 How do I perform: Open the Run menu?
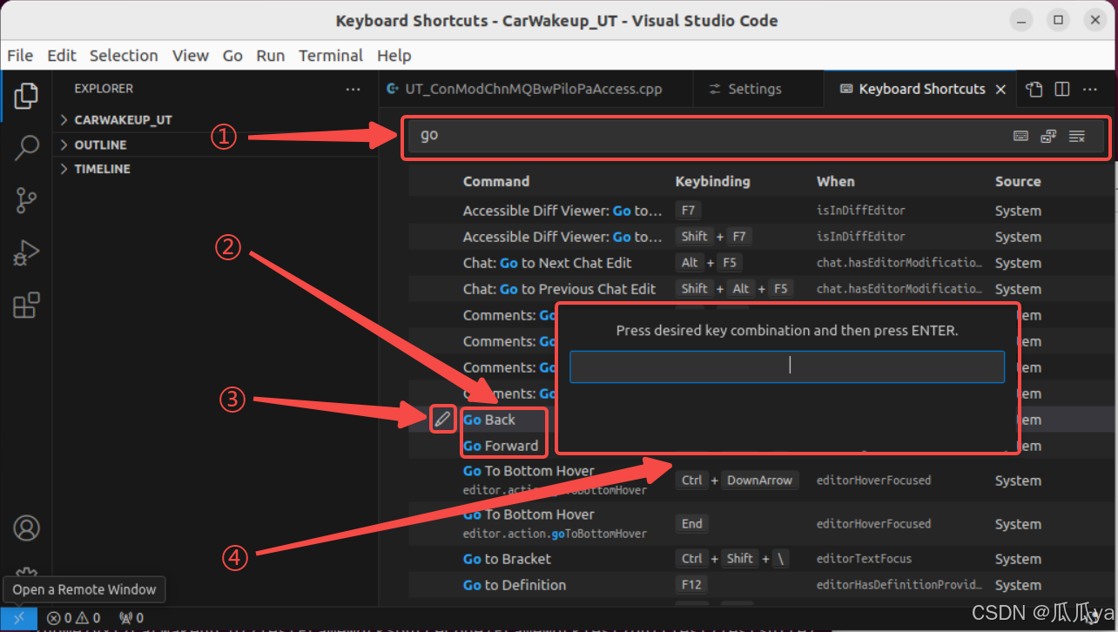[x=271, y=56]
